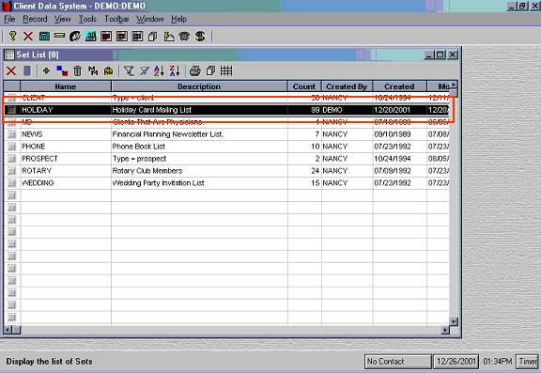Open the View menu
This screenshot has height=373, width=541.
pos(62,19)
